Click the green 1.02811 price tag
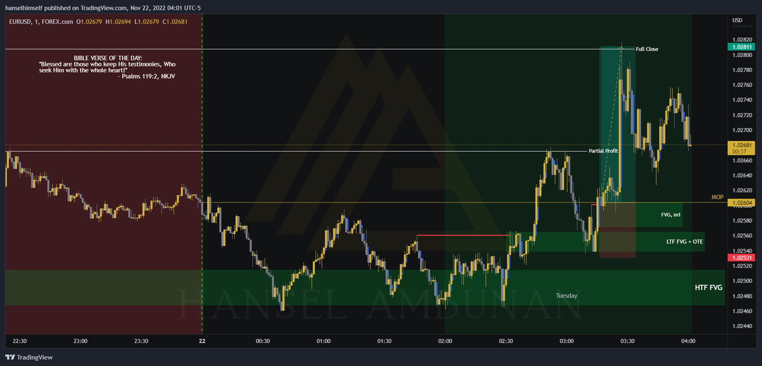 pyautogui.click(x=742, y=47)
